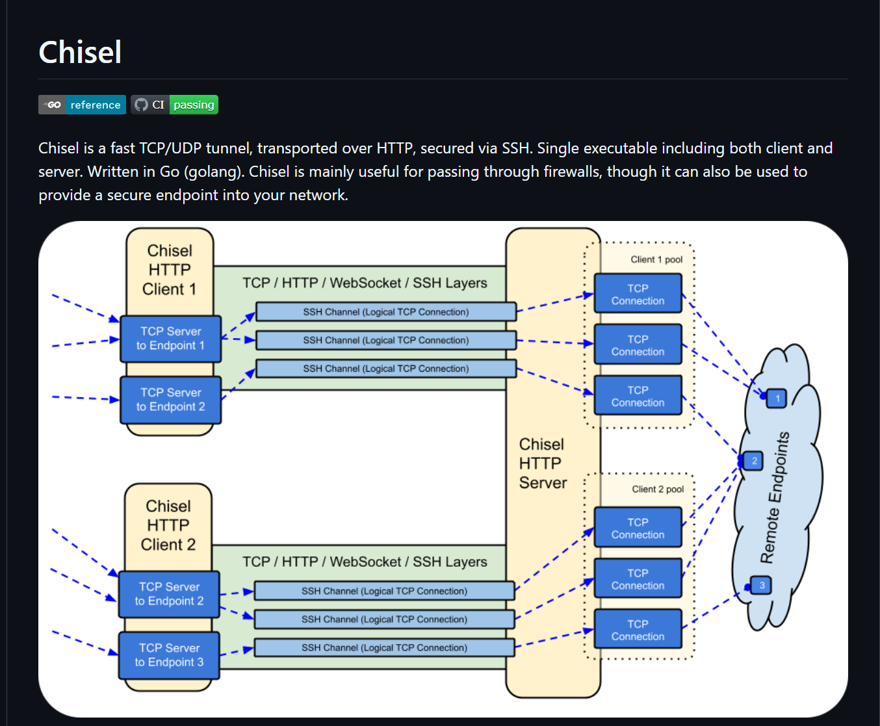Click the Client 2 pool label
880x726 pixels.
coord(658,489)
